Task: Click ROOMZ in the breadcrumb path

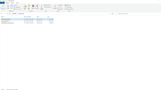Action: coord(14,14)
